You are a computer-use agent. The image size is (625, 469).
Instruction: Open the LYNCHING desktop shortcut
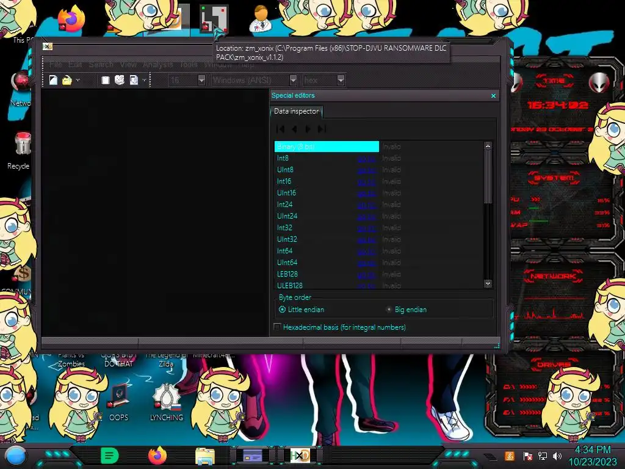(x=167, y=402)
